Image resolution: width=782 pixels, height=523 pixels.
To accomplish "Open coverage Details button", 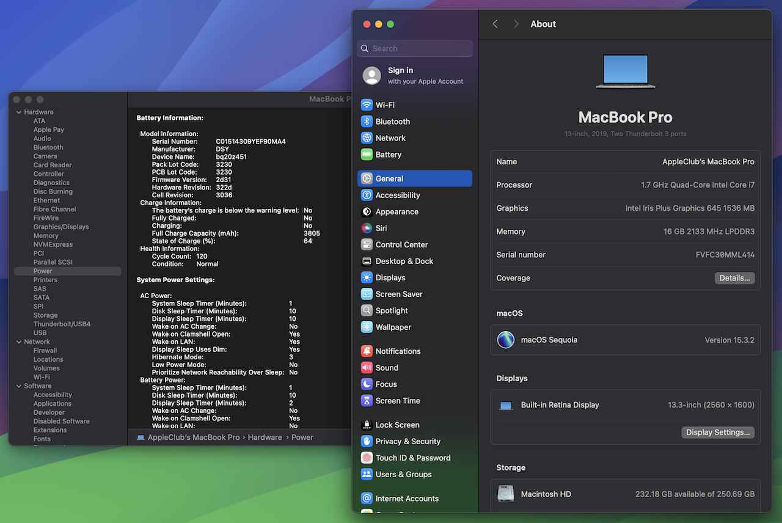I will [x=734, y=278].
